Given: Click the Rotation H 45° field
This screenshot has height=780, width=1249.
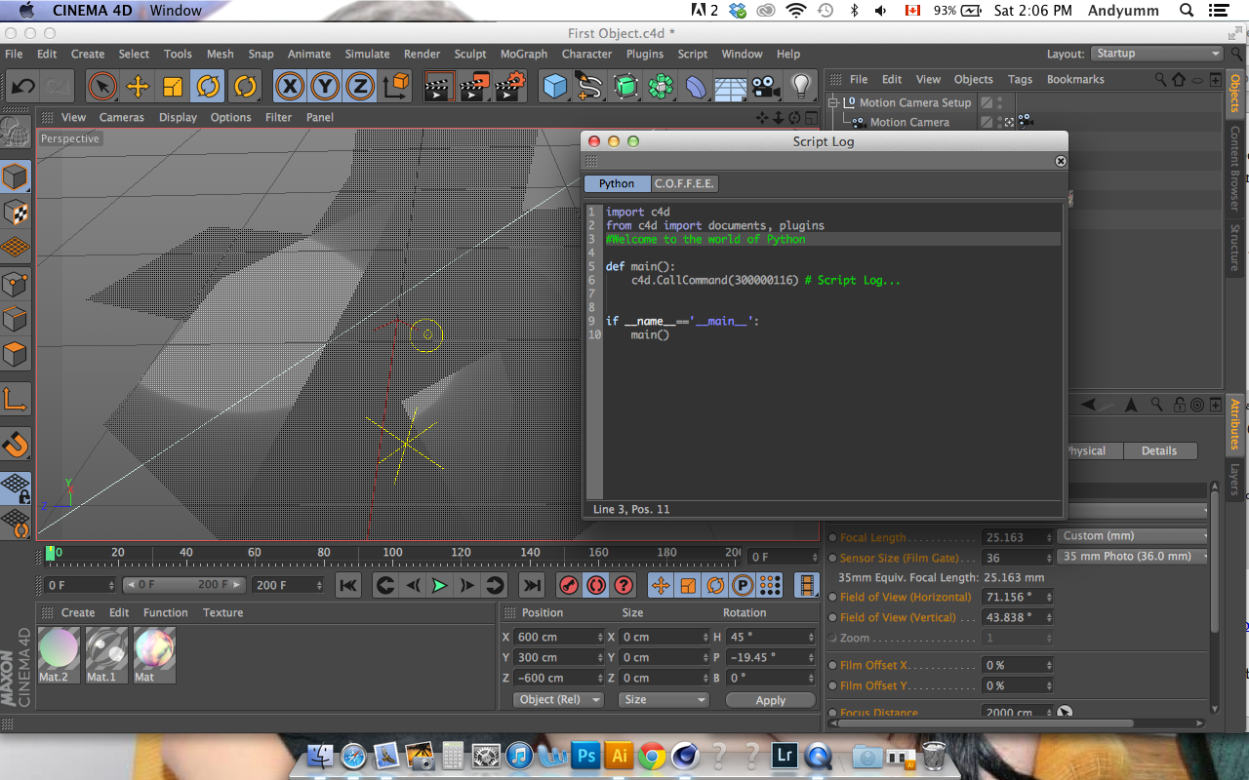Looking at the screenshot, I should pyautogui.click(x=770, y=637).
